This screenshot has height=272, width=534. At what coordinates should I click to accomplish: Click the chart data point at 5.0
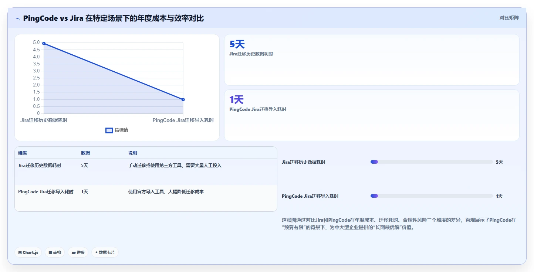coord(44,43)
